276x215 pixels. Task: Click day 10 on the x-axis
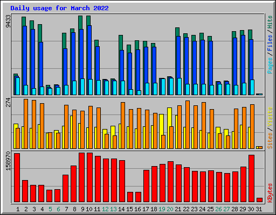coord(89,209)
